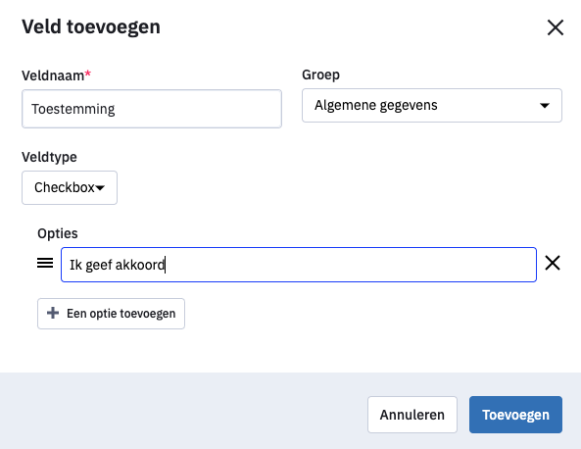
Task: Click the drag handle beside Ik geef akkoord
Action: pos(45,264)
